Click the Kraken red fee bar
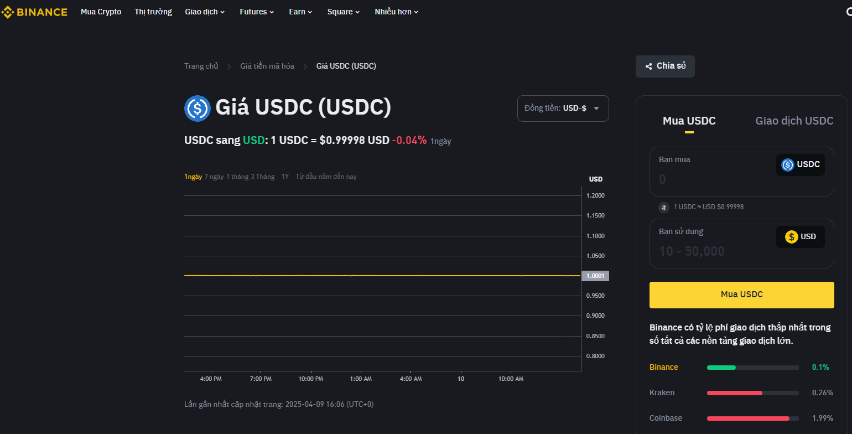The image size is (852, 434). coord(735,393)
